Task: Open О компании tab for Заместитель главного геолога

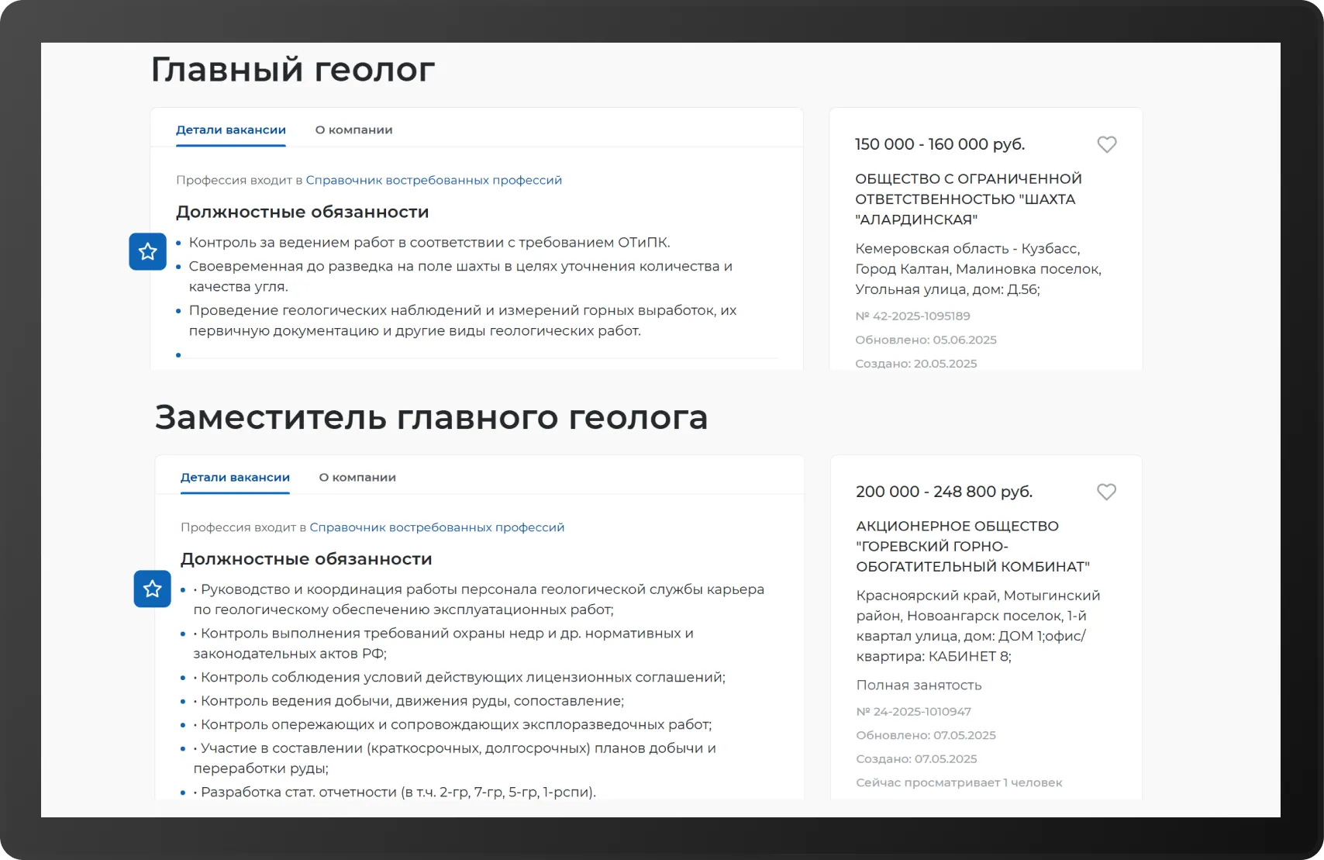Action: point(357,477)
